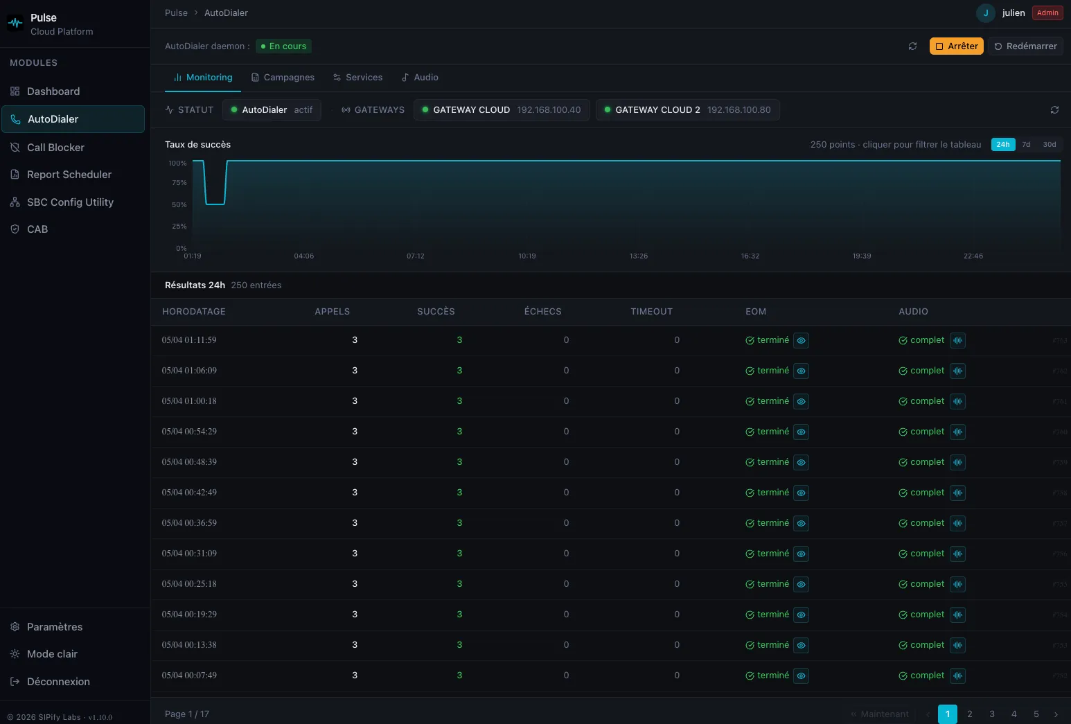Open Report Scheduler module

pos(73,175)
